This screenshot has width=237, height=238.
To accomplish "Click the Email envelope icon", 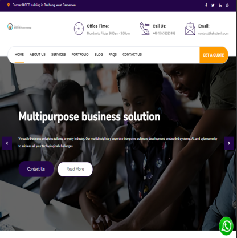I will click(x=190, y=29).
